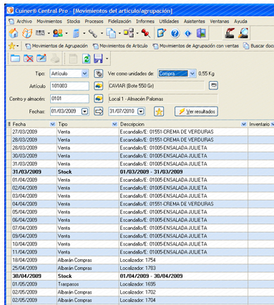Click the Ver resultados button
The height and width of the screenshot is (305, 274).
click(x=196, y=112)
